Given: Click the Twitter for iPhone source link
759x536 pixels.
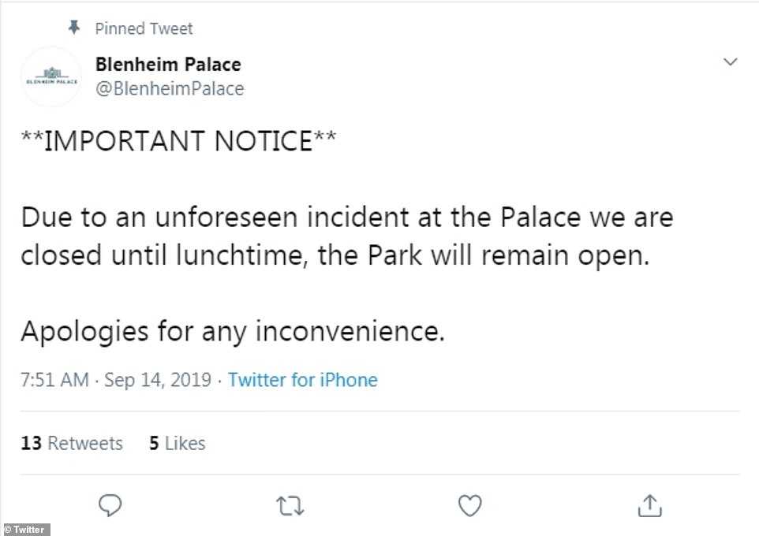Looking at the screenshot, I should tap(303, 380).
